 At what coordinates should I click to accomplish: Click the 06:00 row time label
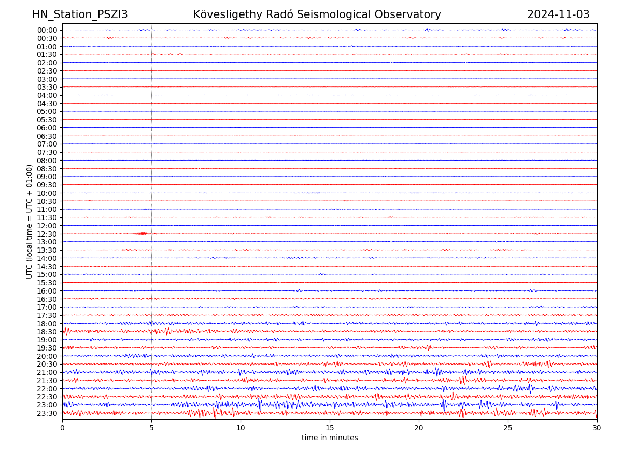point(47,128)
